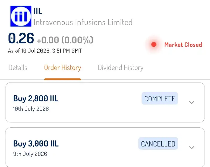
Task: Select the Order History tab
Action: [x=62, y=68]
